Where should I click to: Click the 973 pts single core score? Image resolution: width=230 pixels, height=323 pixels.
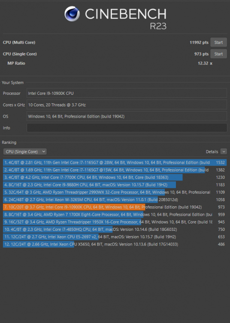(x=202, y=54)
